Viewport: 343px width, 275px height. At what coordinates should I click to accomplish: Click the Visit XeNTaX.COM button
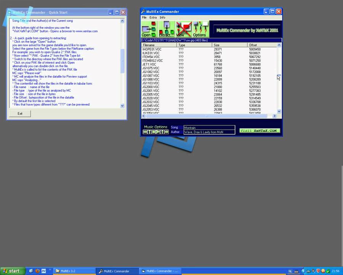click(x=260, y=131)
